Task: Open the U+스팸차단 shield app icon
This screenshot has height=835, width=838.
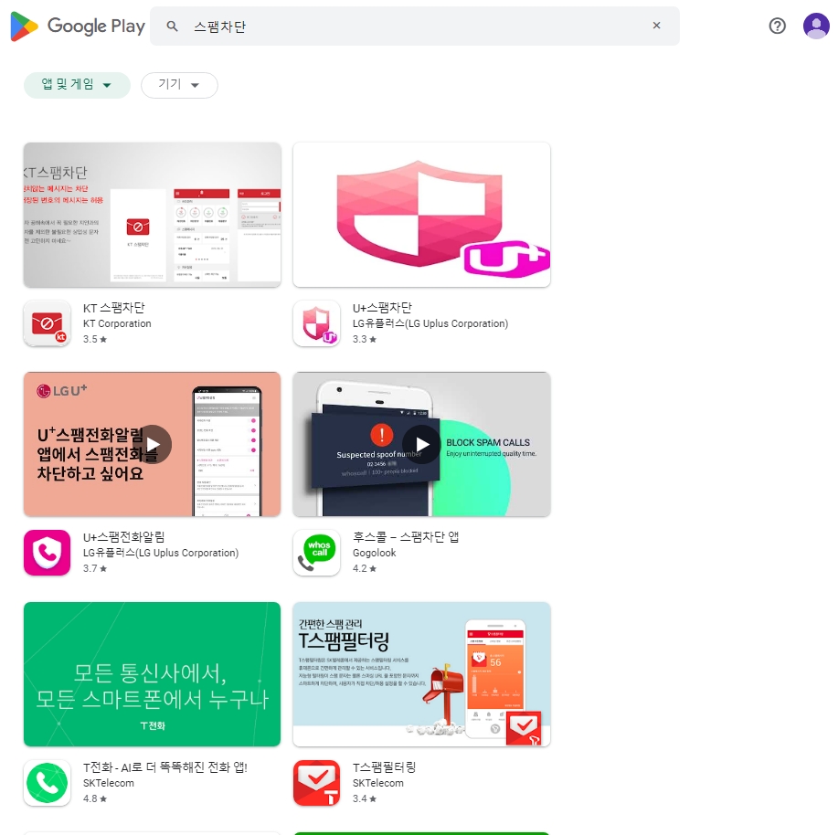Action: [x=316, y=323]
